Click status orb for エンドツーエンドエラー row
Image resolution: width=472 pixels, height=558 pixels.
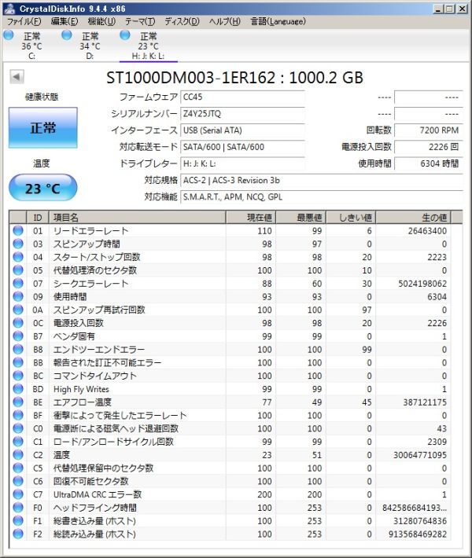click(18, 349)
